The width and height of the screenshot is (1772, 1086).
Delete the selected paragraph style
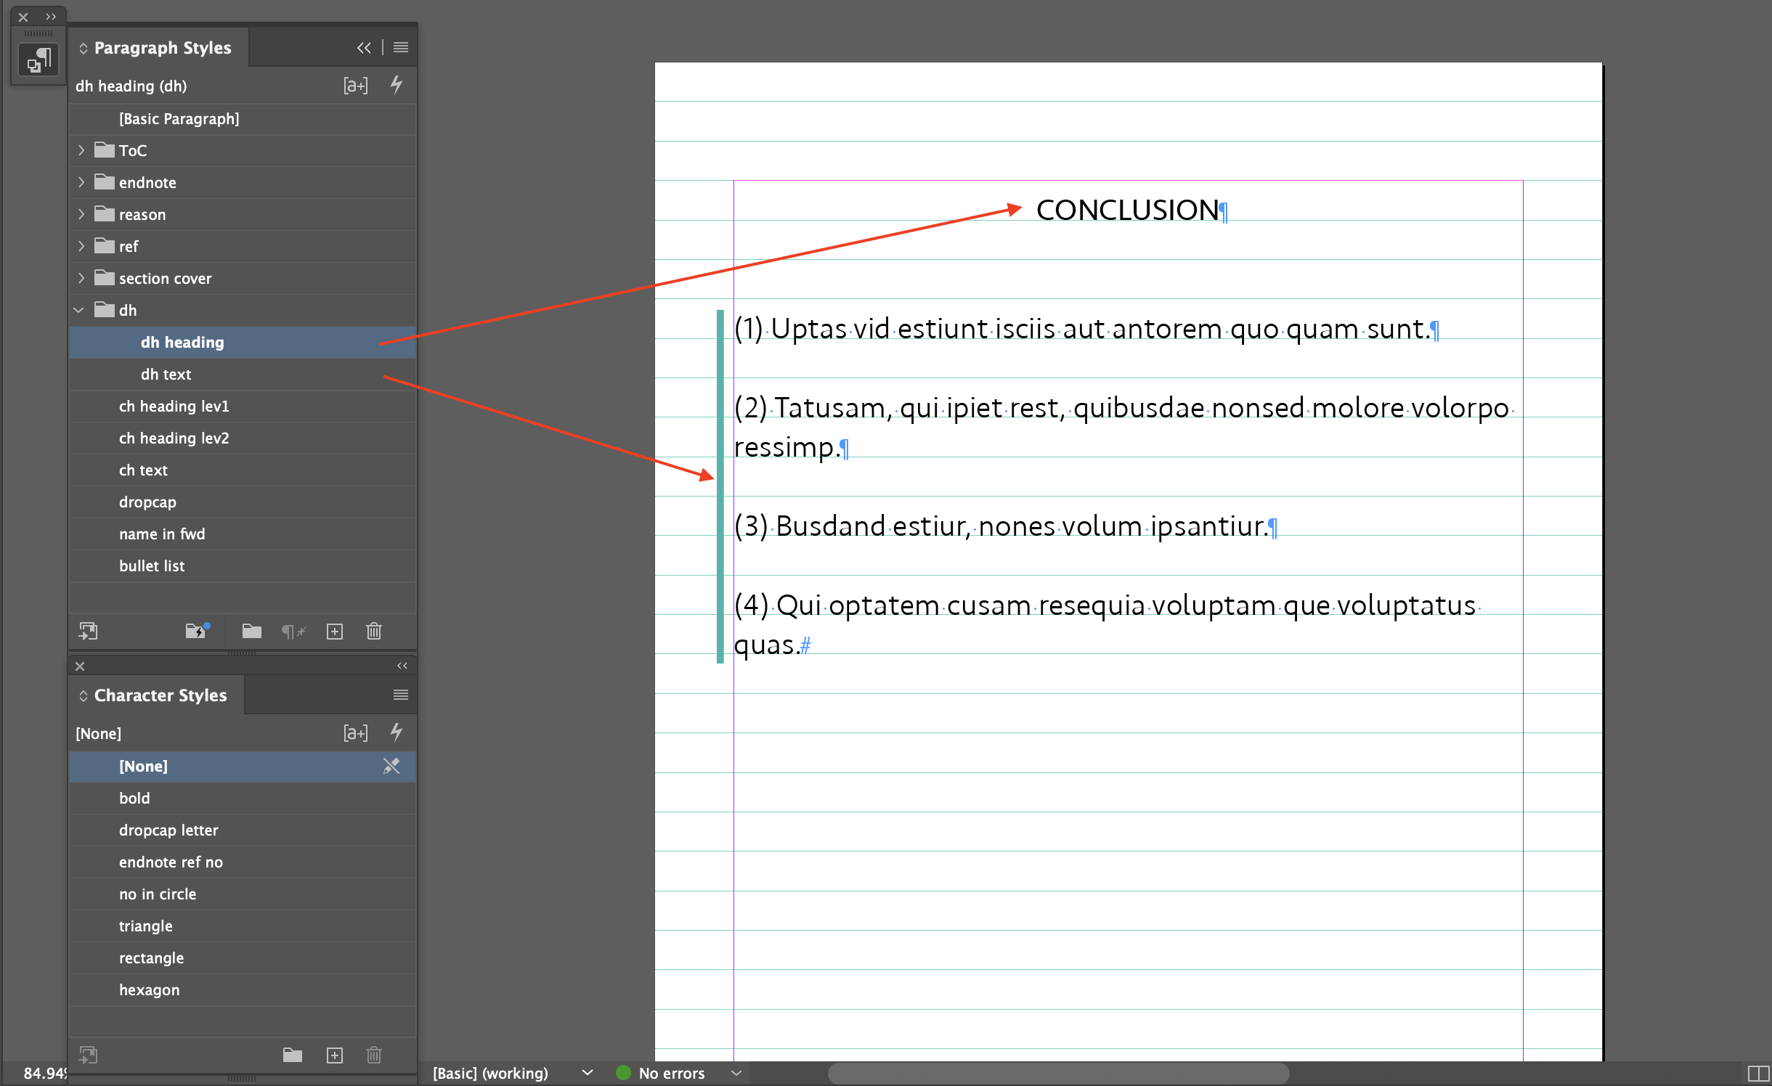click(x=374, y=631)
